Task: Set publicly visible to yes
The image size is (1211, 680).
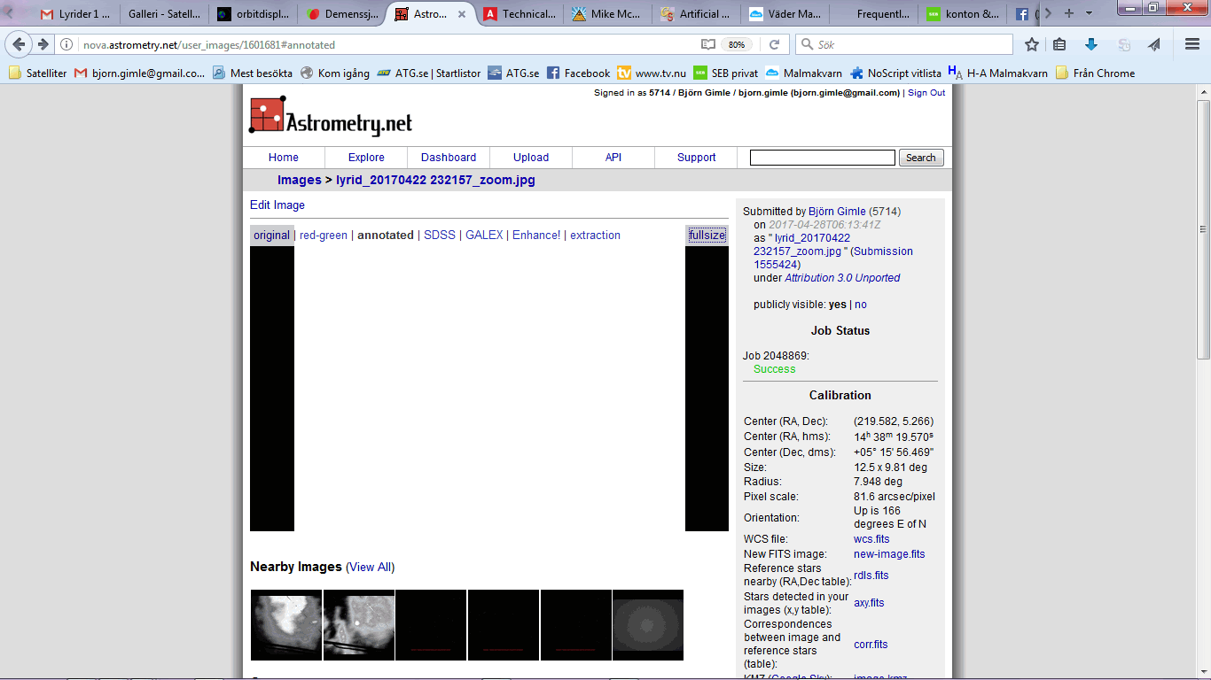Action: (x=837, y=305)
